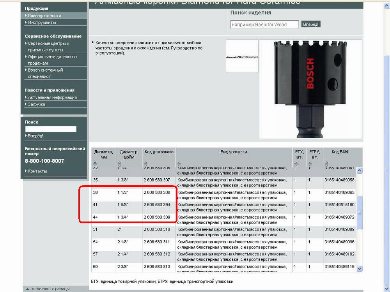Click the в начало страницы link
This screenshot has width=390, height=292.
pos(51,289)
